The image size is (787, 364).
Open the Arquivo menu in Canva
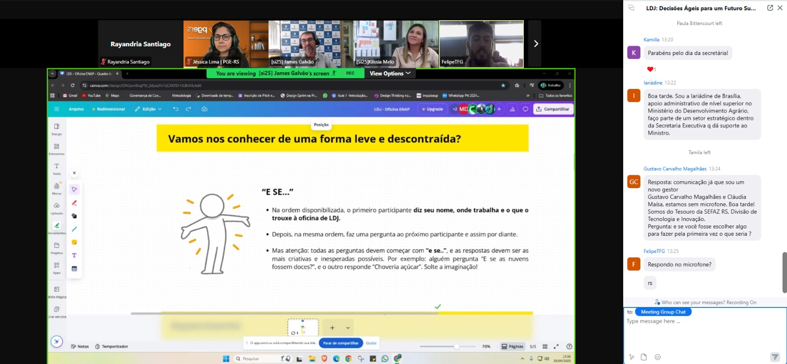[76, 109]
